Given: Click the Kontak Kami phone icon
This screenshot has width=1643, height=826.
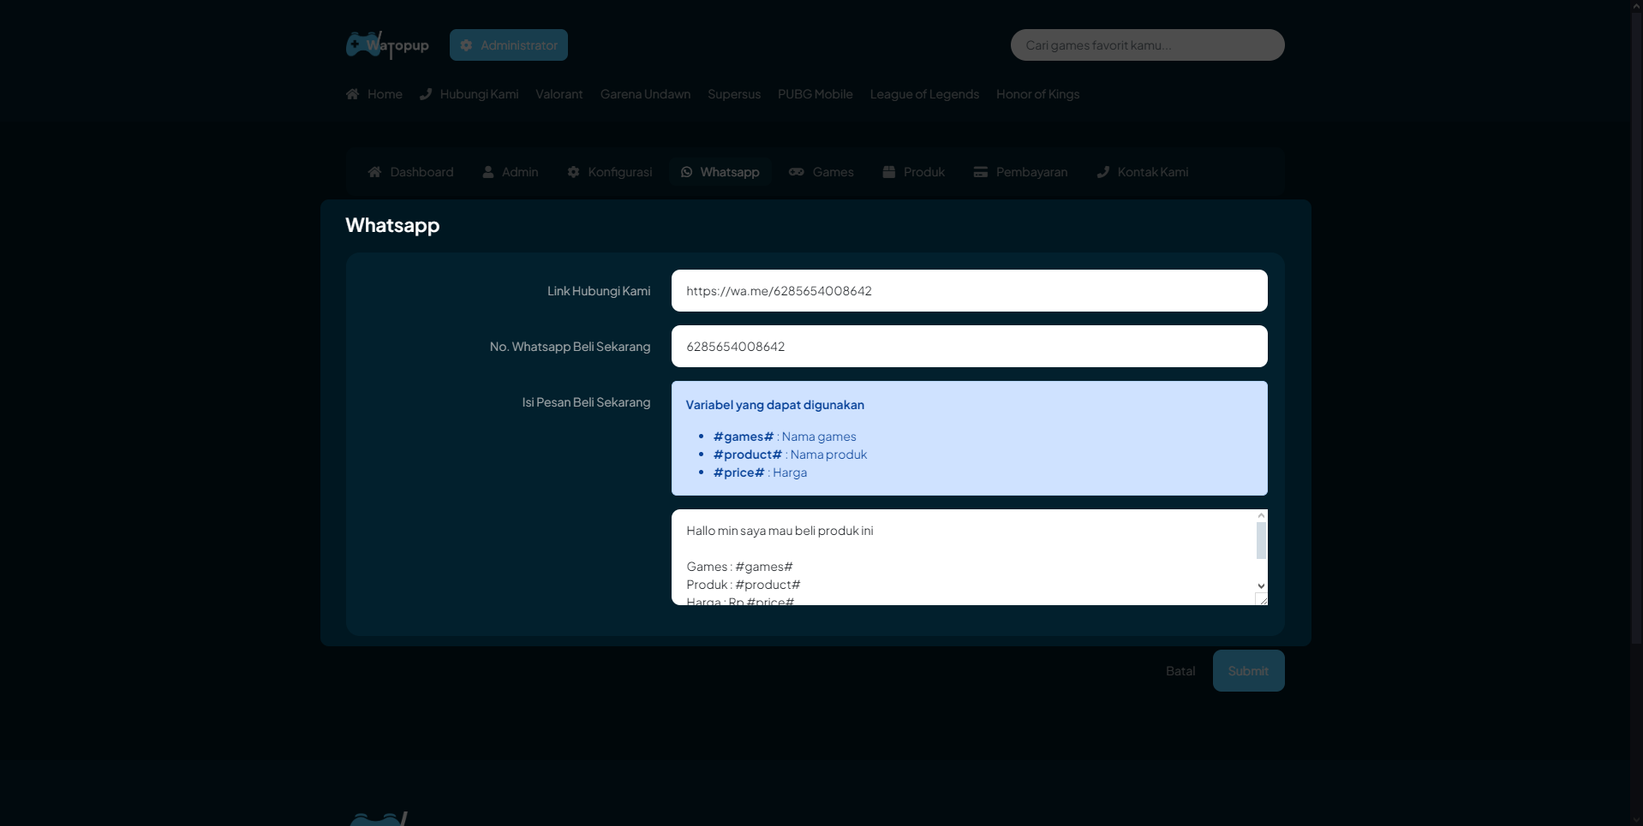Looking at the screenshot, I should click(x=1103, y=172).
